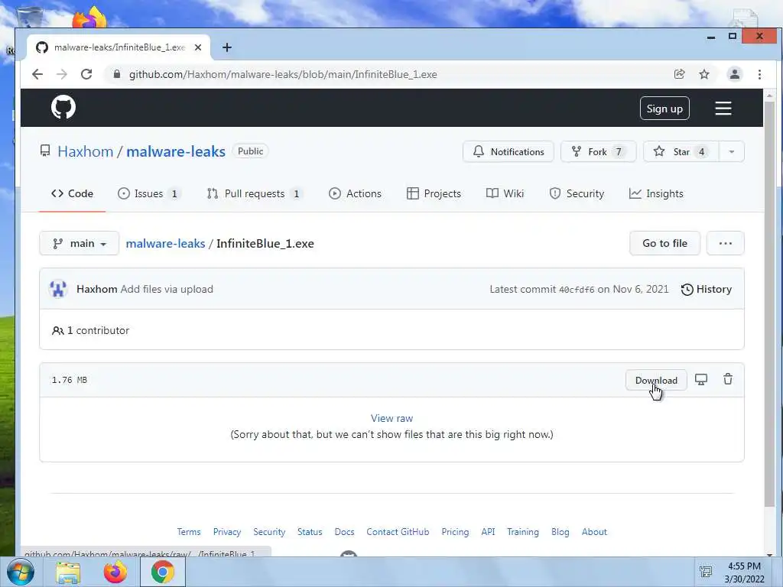Image resolution: width=783 pixels, height=587 pixels.
Task: Click the taskbar clock showing 4:55 PM
Action: [x=744, y=572]
